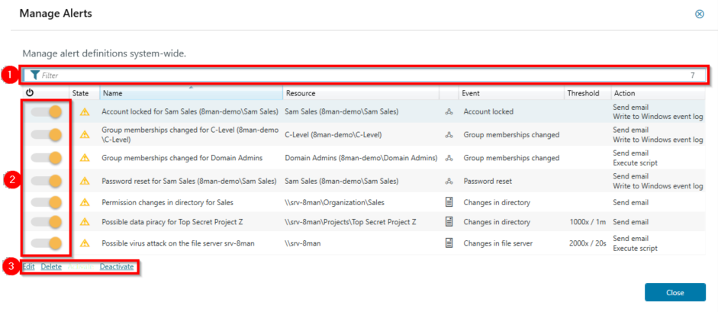This screenshot has width=718, height=312.
Task: Click file server icon in Possible virus attack row
Action: [449, 243]
